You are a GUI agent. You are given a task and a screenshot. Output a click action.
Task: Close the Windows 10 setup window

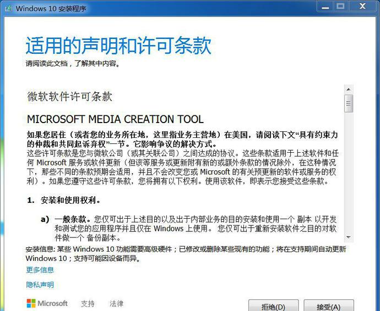362,7
